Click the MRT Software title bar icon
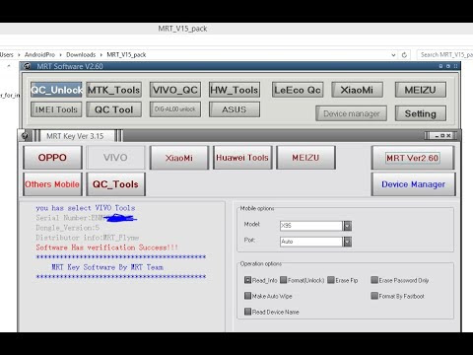This screenshot has width=473, height=355. [27, 66]
